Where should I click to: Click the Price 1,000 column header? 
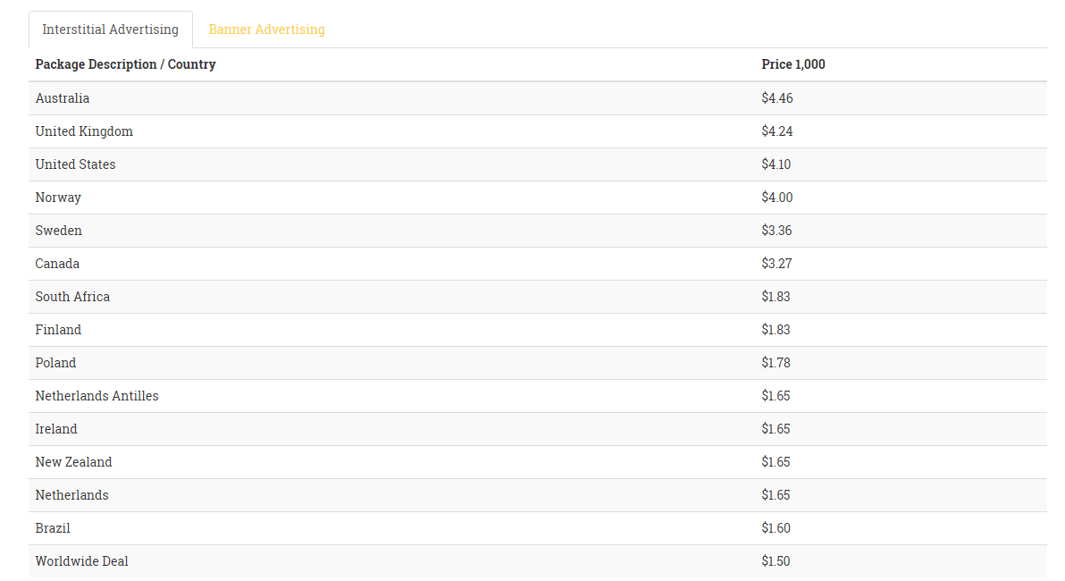coord(793,64)
